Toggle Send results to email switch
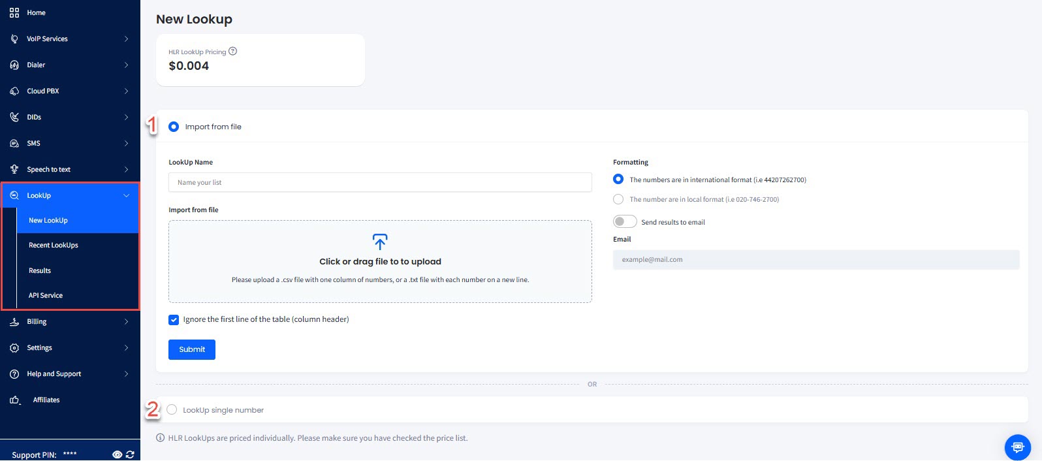 point(625,221)
